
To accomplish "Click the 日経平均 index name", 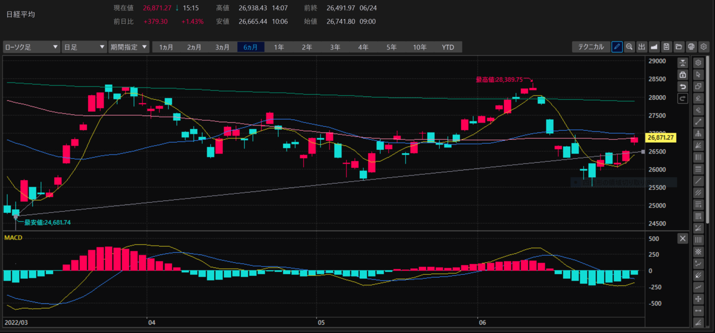I will [x=21, y=14].
